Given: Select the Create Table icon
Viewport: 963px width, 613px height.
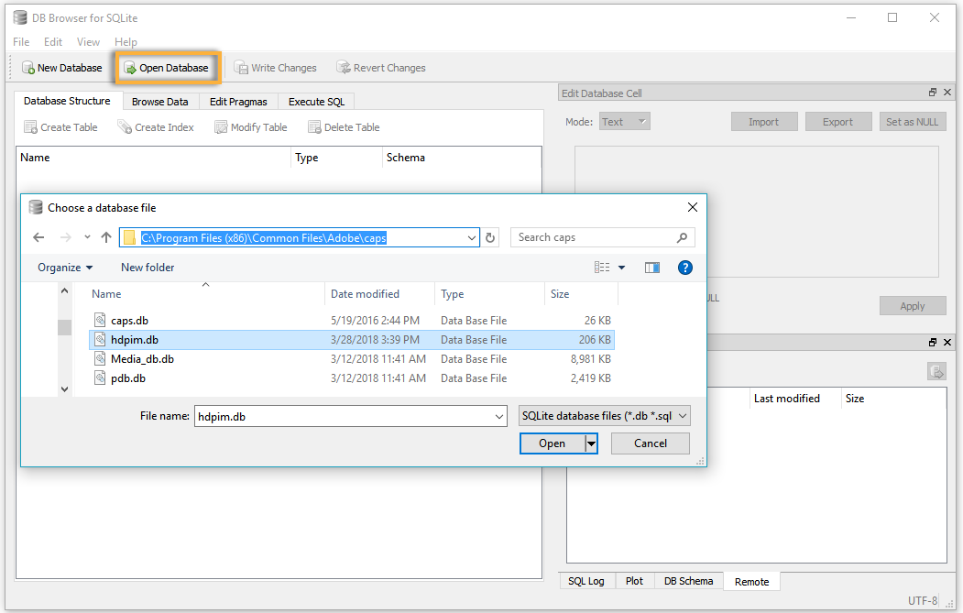Looking at the screenshot, I should coord(60,126).
